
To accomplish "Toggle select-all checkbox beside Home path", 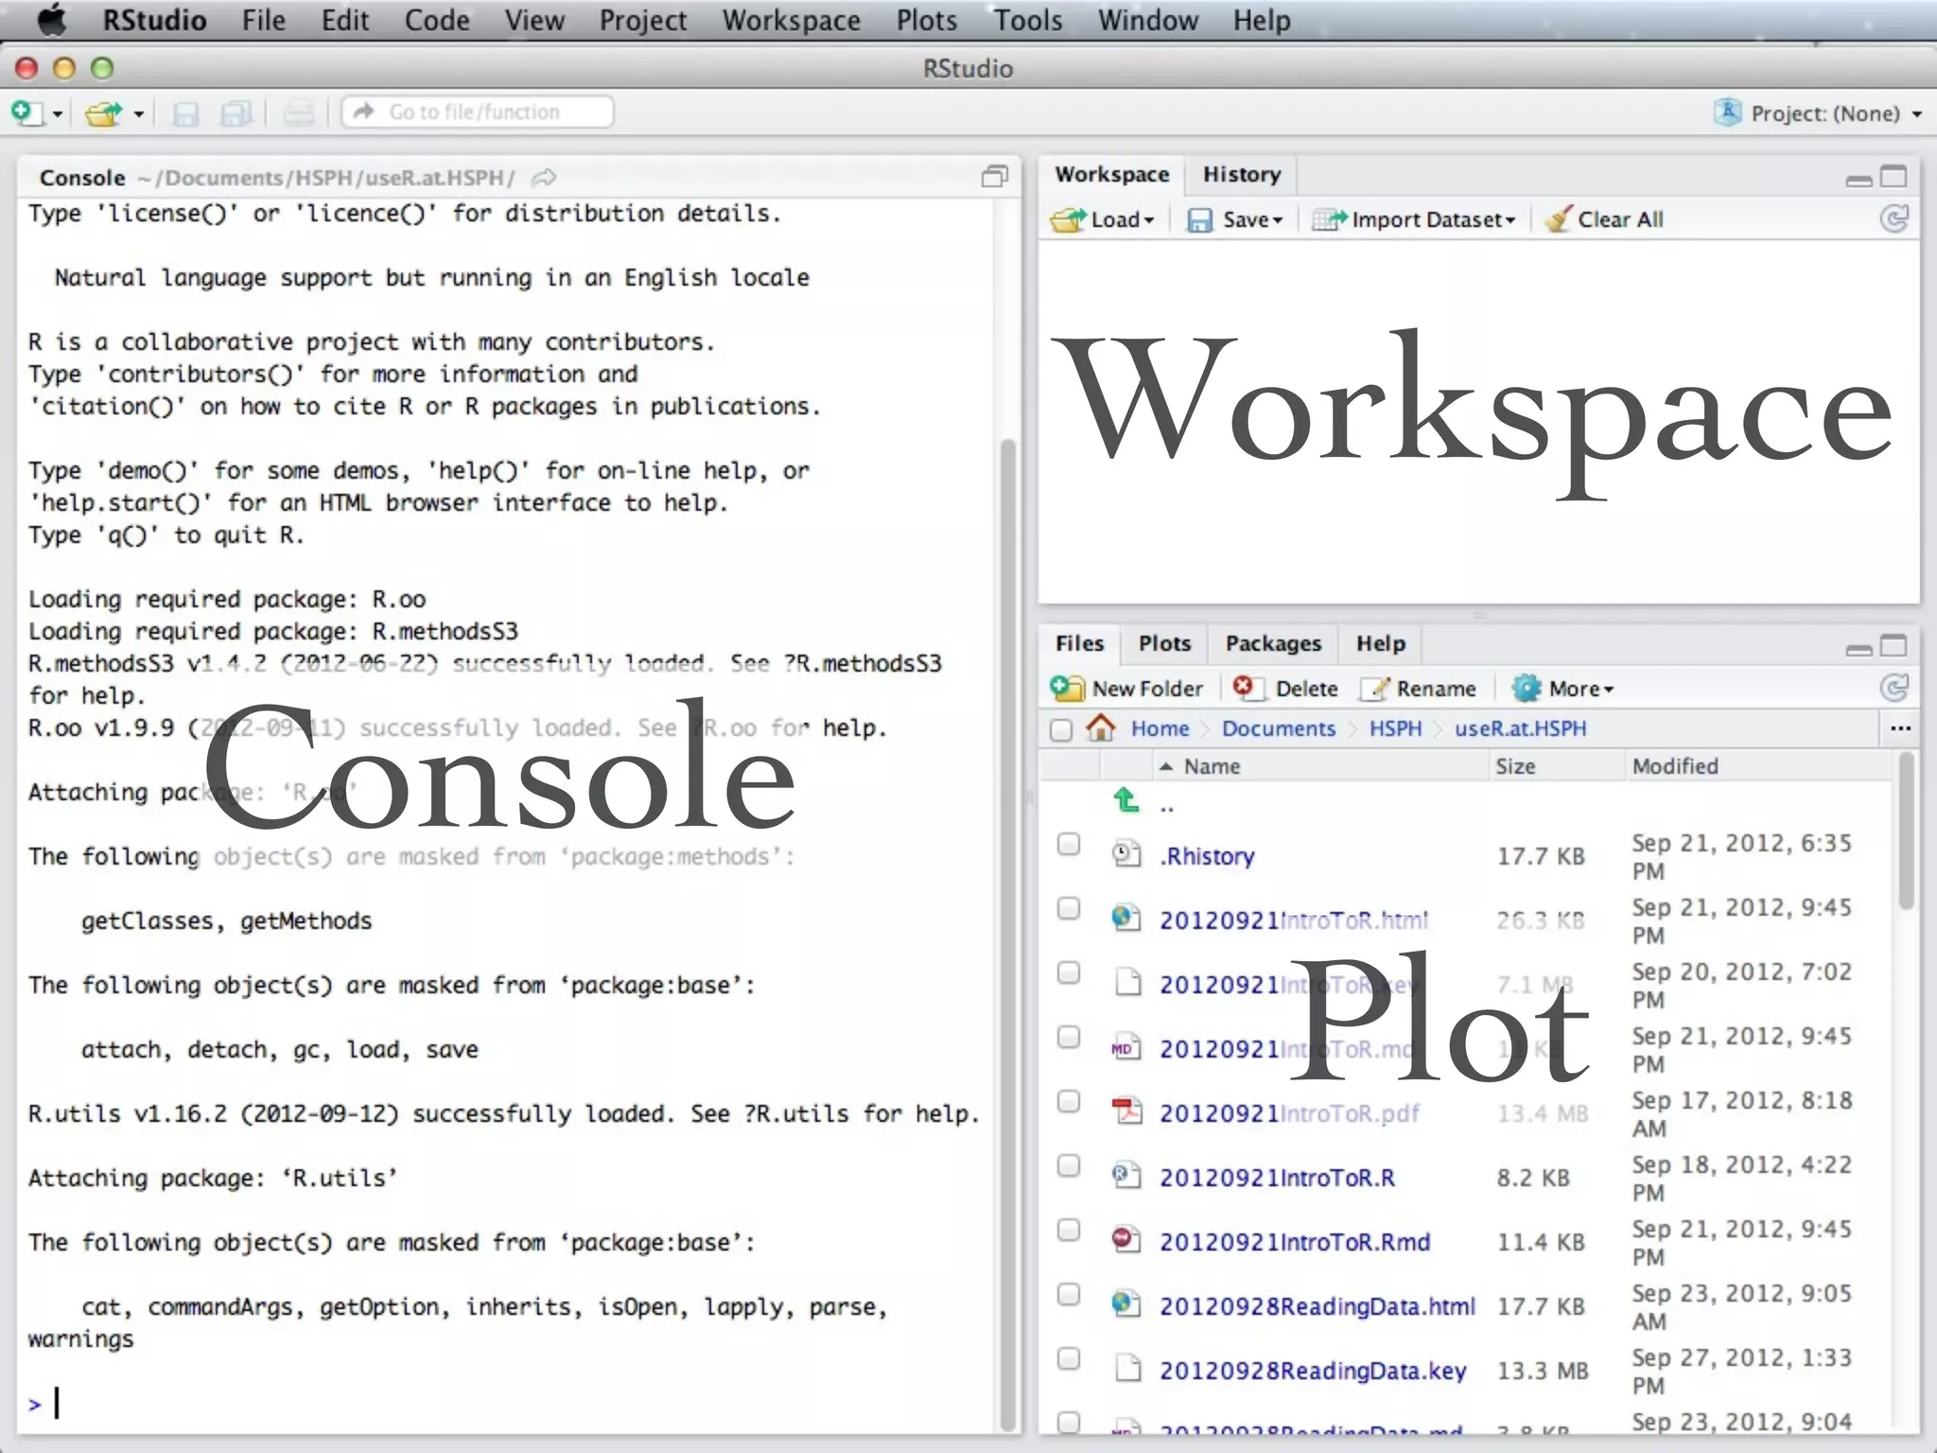I will point(1061,729).
